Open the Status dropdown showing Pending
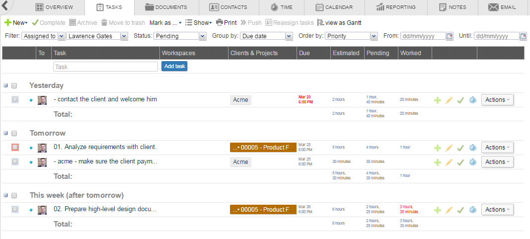The image size is (530, 239). pyautogui.click(x=180, y=36)
